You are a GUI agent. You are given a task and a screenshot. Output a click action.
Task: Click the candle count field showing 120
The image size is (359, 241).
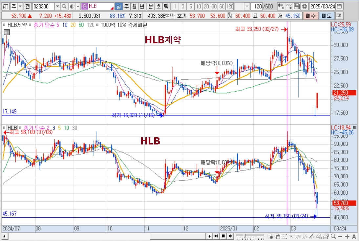(257, 7)
